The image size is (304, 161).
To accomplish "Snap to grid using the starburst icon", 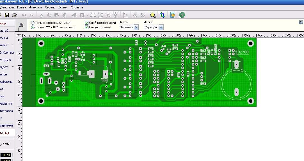I will 116,15.
